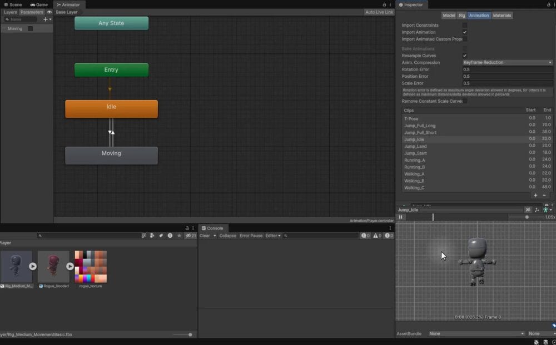556x345 pixels.
Task: Toggle Collapse in the Console
Action: point(227,236)
